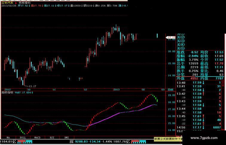Click the 内盘 value 7707

click(219, 78)
